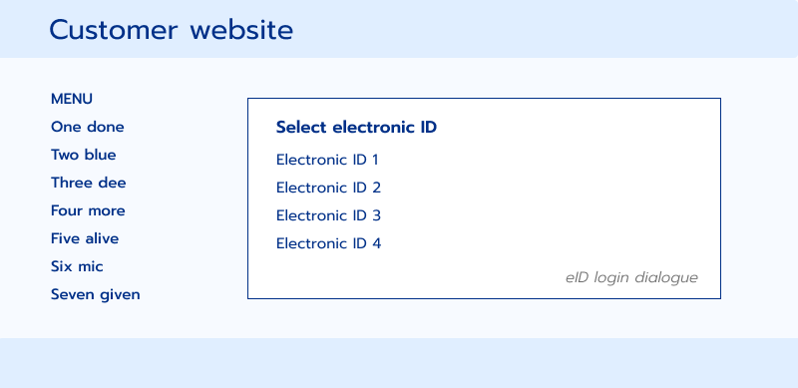Choose Electronic ID 2 login option
Image resolution: width=798 pixels, height=388 pixels.
328,188
